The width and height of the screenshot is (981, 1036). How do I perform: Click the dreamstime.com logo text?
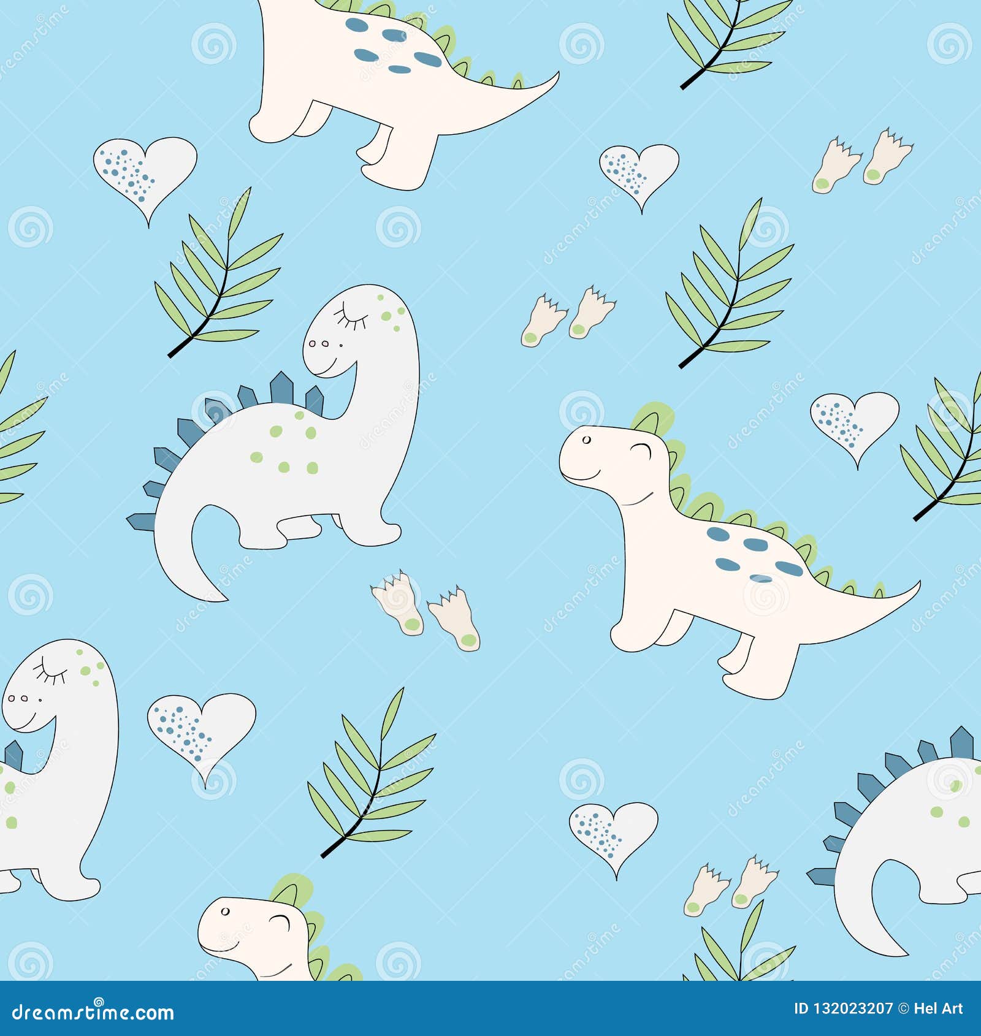(93, 1013)
